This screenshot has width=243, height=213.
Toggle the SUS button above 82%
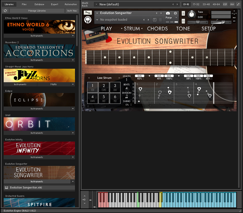coord(140,76)
